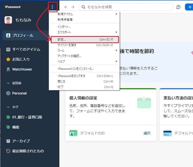Expand the エクスポート submenu arrow

116,32
